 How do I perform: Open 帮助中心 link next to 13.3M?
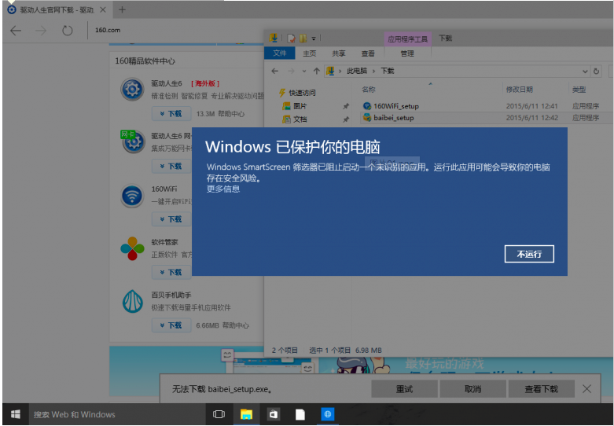click(231, 114)
